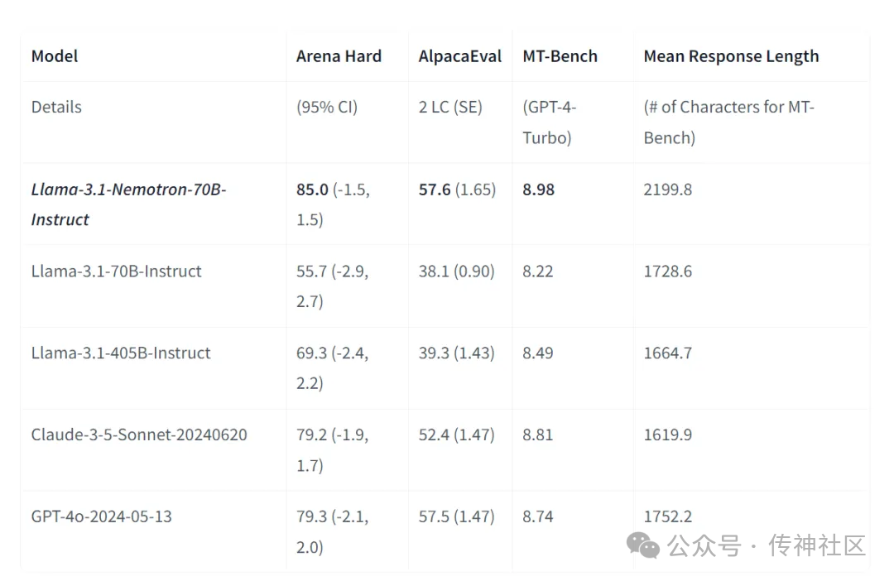The height and width of the screenshot is (581, 894).
Task: Click the Details label in first row
Action: [x=56, y=107]
